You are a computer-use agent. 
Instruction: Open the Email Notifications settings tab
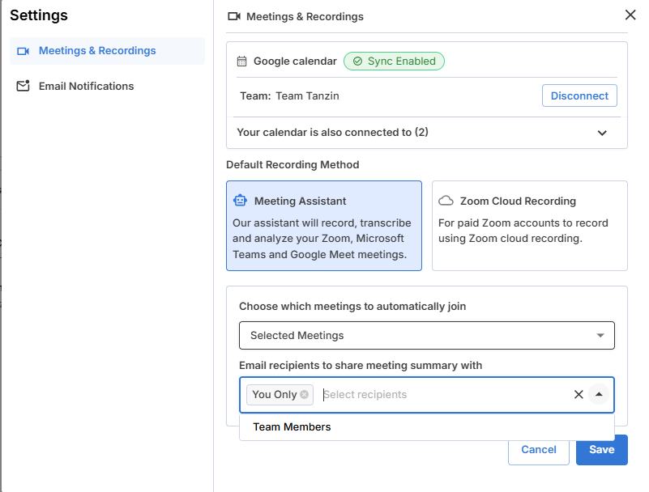point(86,86)
